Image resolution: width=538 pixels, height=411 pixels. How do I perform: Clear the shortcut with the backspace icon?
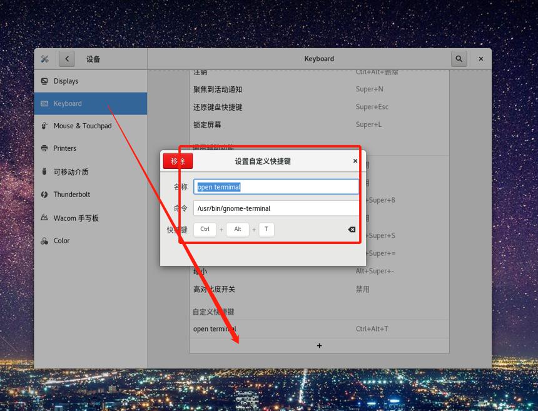(352, 230)
